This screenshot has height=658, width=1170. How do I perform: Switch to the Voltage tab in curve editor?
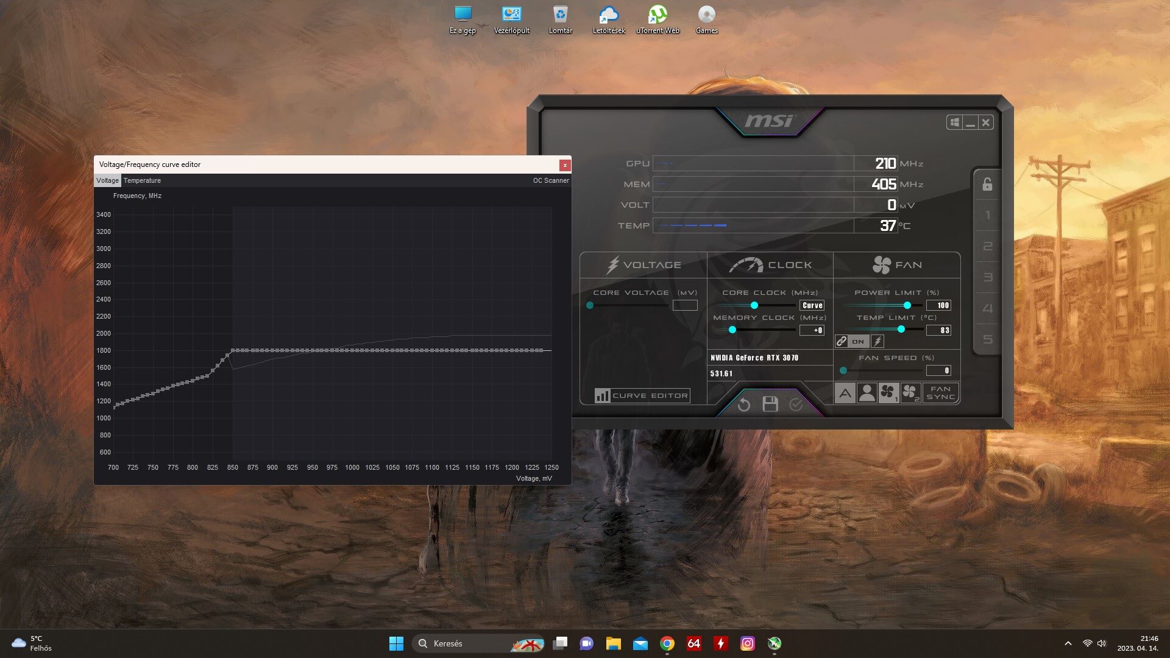click(107, 180)
